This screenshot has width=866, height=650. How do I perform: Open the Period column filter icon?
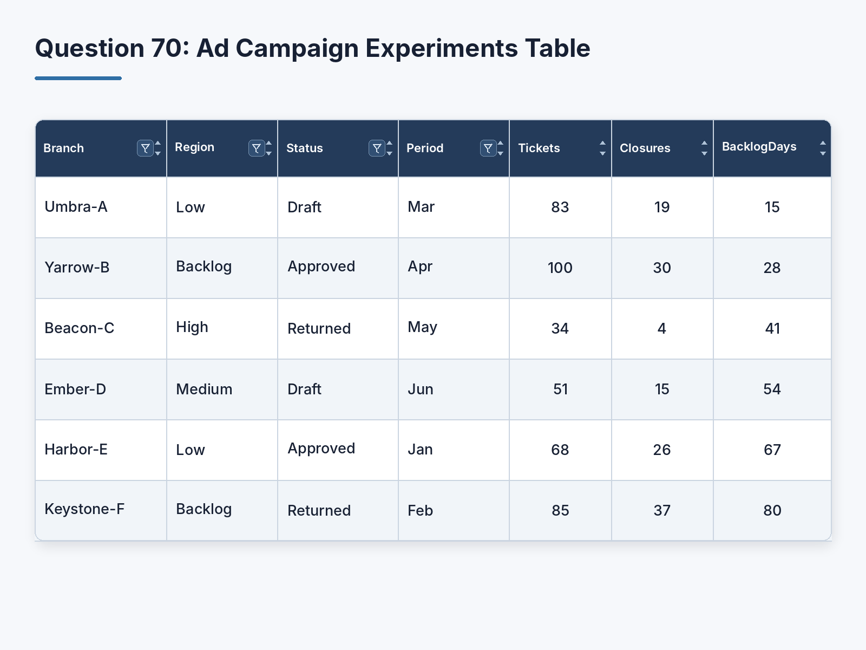[x=488, y=148]
